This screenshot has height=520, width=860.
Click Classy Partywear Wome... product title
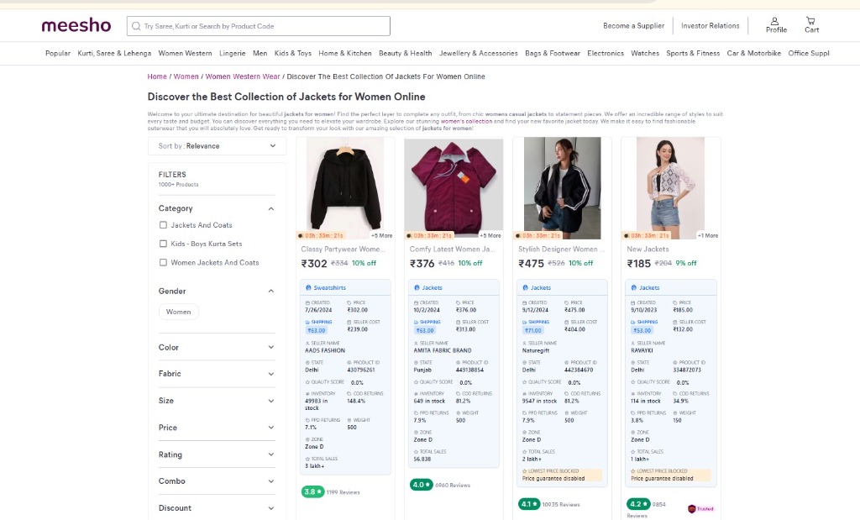coord(343,249)
